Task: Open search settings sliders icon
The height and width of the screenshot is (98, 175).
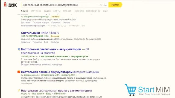Action: (105, 5)
